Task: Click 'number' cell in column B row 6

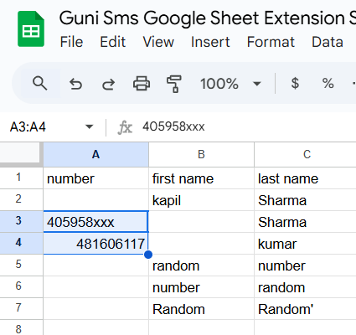Action: pos(201,287)
